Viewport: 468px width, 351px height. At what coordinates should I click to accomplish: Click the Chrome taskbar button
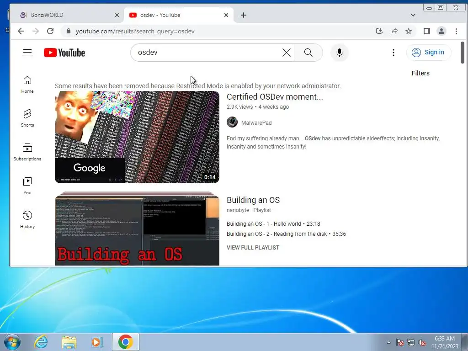pos(125,342)
